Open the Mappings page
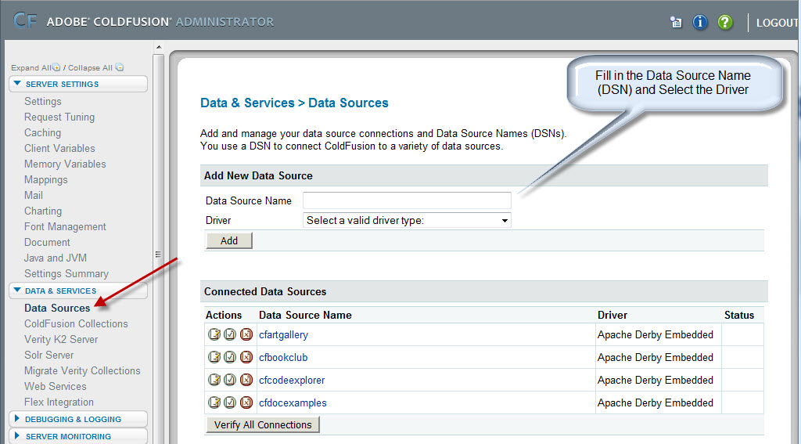The width and height of the screenshot is (801, 444). coord(46,179)
